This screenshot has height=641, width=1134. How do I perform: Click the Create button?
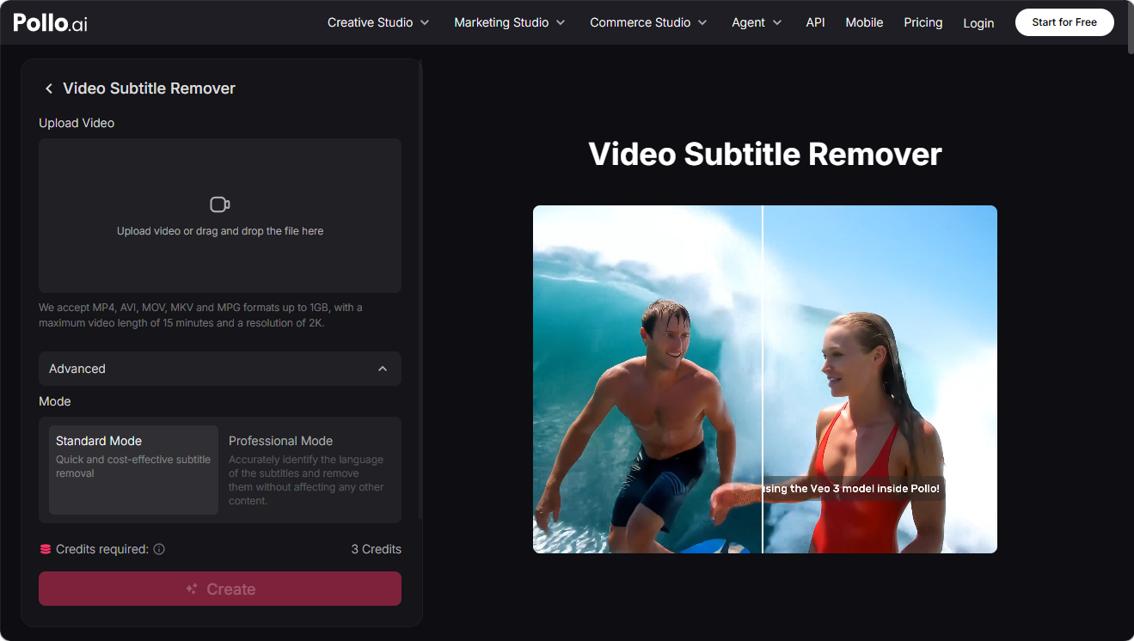(x=220, y=589)
